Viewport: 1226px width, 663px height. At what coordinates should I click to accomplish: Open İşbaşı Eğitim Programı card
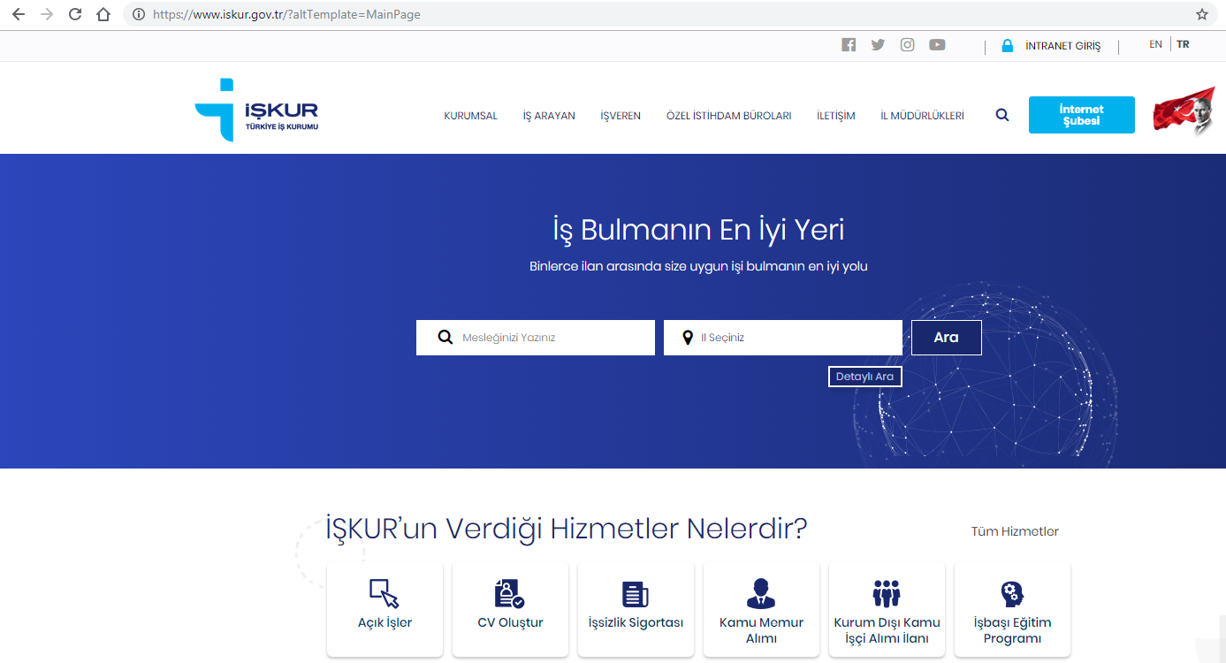click(1012, 609)
